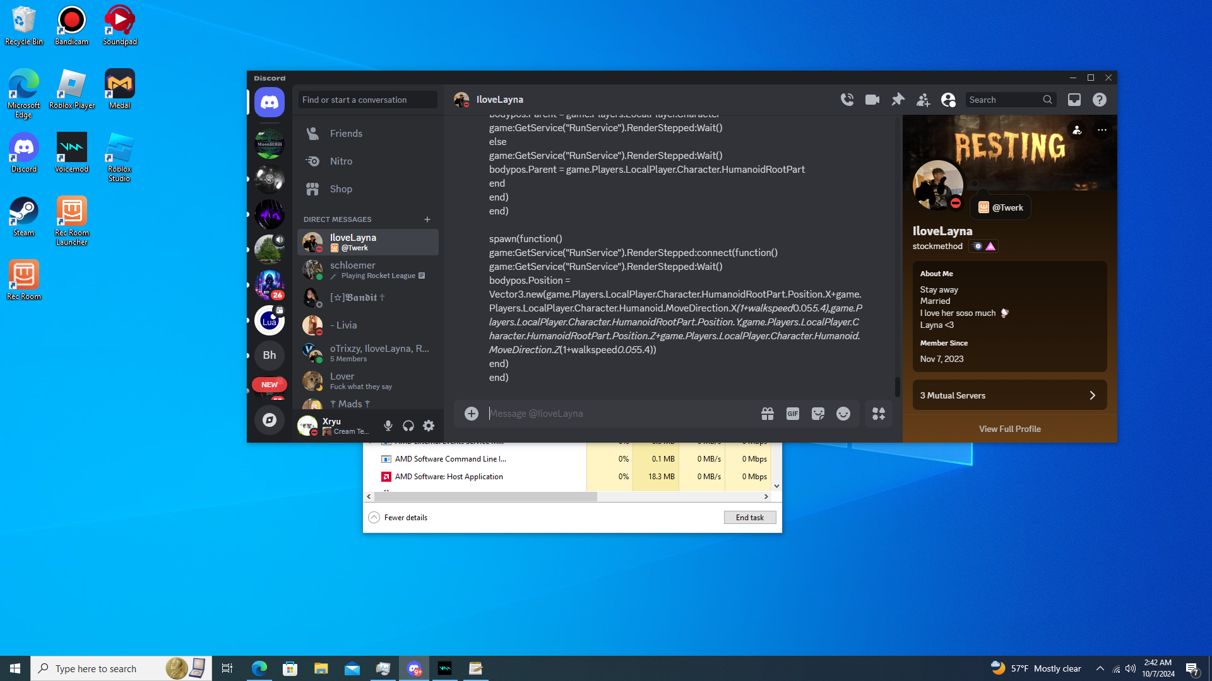Show hidden system tray icons

pos(1100,668)
